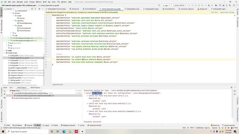
Task: Click the taskbar search box
Action: pyautogui.click(x=27, y=131)
